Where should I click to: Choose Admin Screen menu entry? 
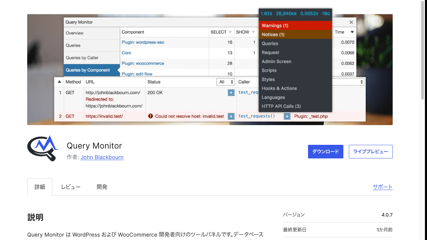pyautogui.click(x=295, y=62)
